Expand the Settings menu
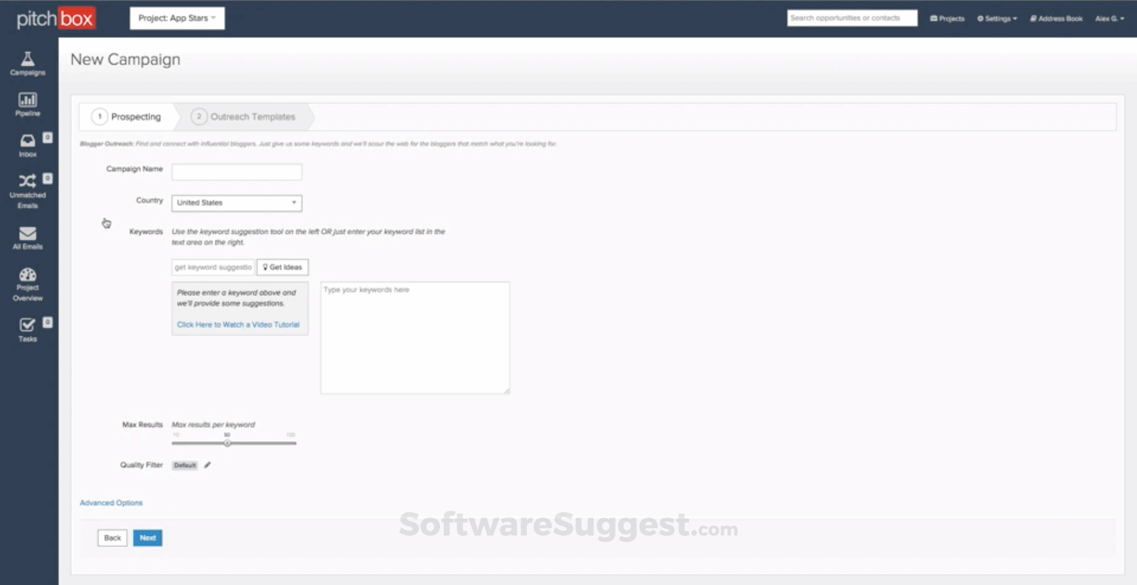1137x585 pixels. pos(997,18)
